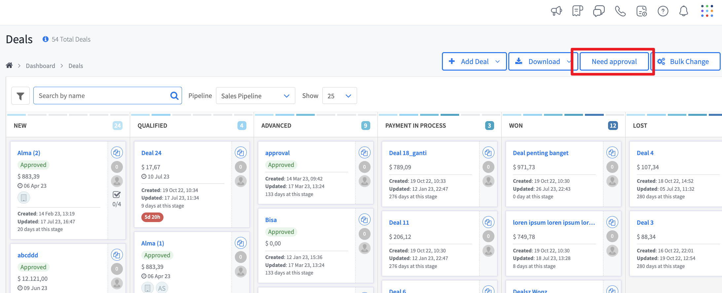Viewport: 722px width, 293px height.
Task: Open the Sales Pipeline dropdown
Action: 255,96
